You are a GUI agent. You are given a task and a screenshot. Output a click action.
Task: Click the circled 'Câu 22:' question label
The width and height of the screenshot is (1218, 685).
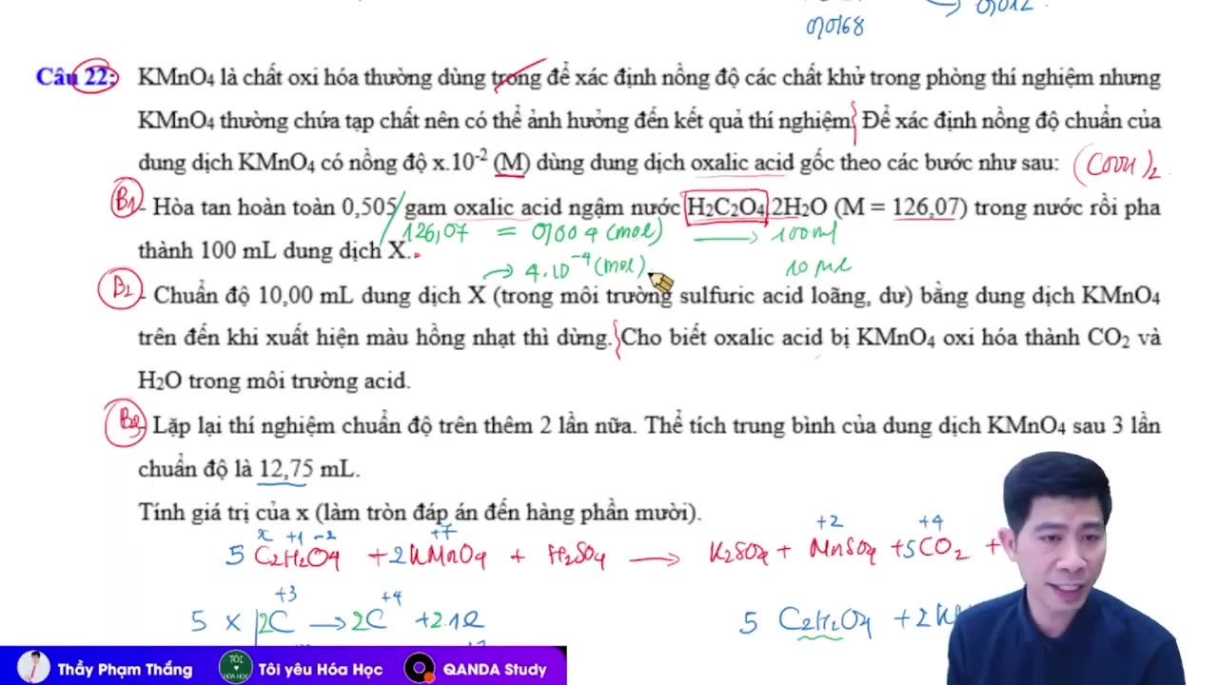pyautogui.click(x=77, y=77)
